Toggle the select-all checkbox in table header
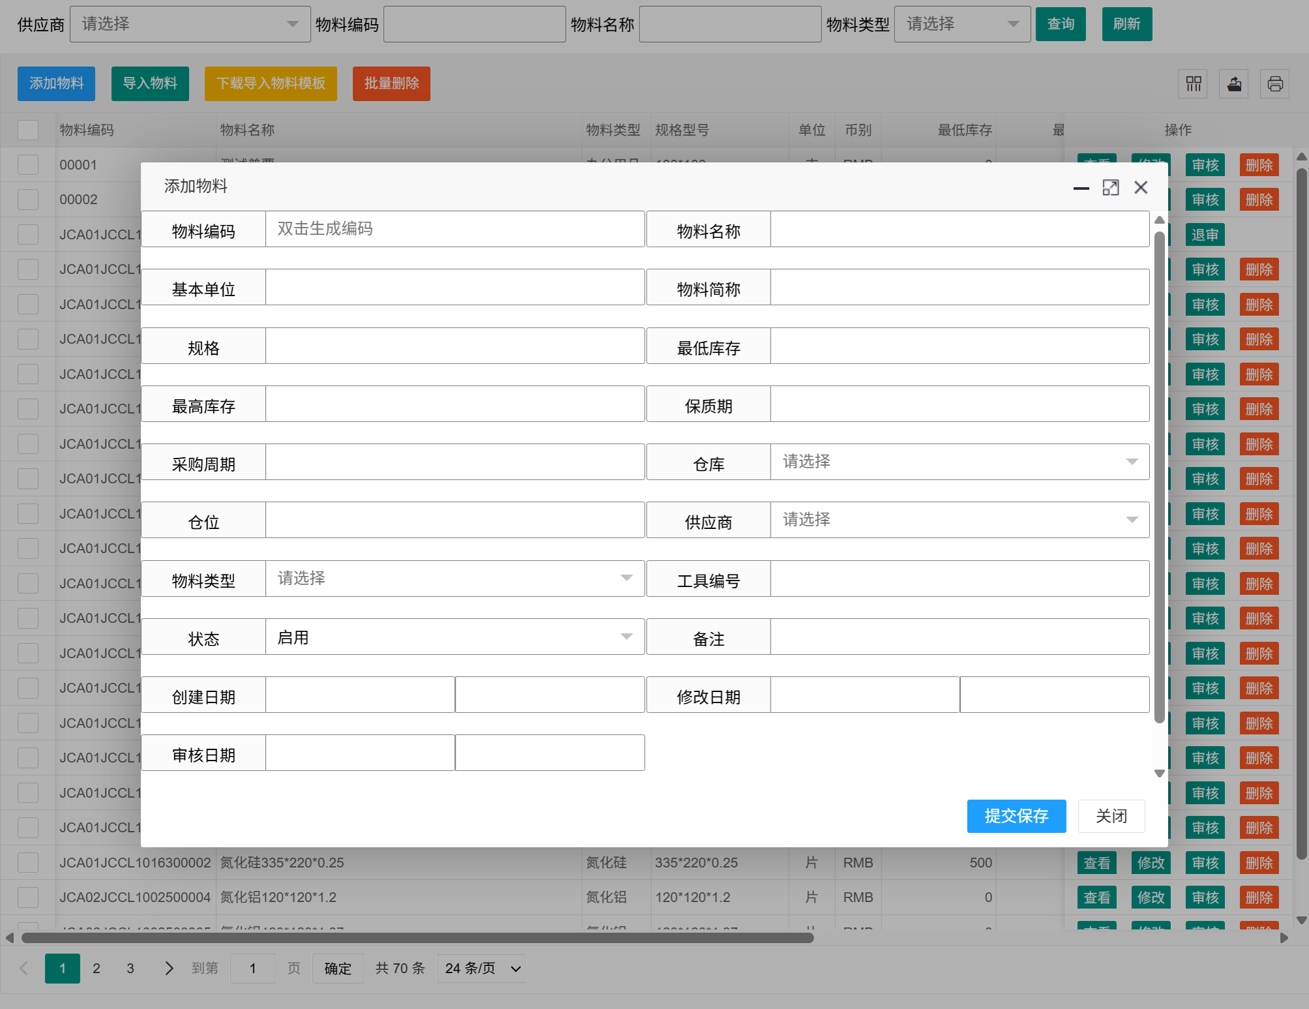Viewport: 1309px width, 1009px height. pos(28,130)
